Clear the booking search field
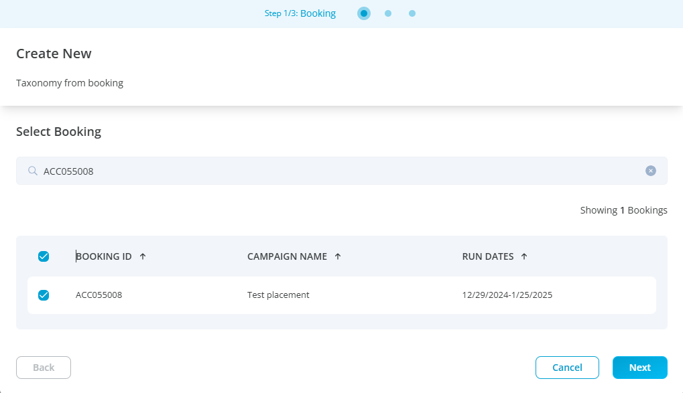Image resolution: width=683 pixels, height=393 pixels. (x=650, y=171)
